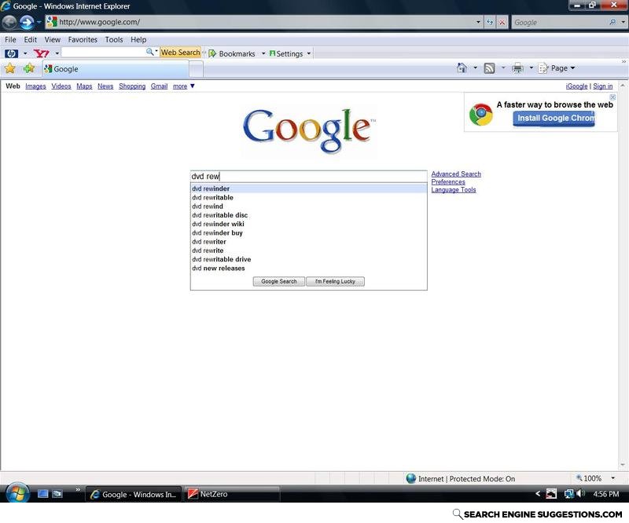Click the Google Search button
629x523 pixels.
[x=279, y=281]
